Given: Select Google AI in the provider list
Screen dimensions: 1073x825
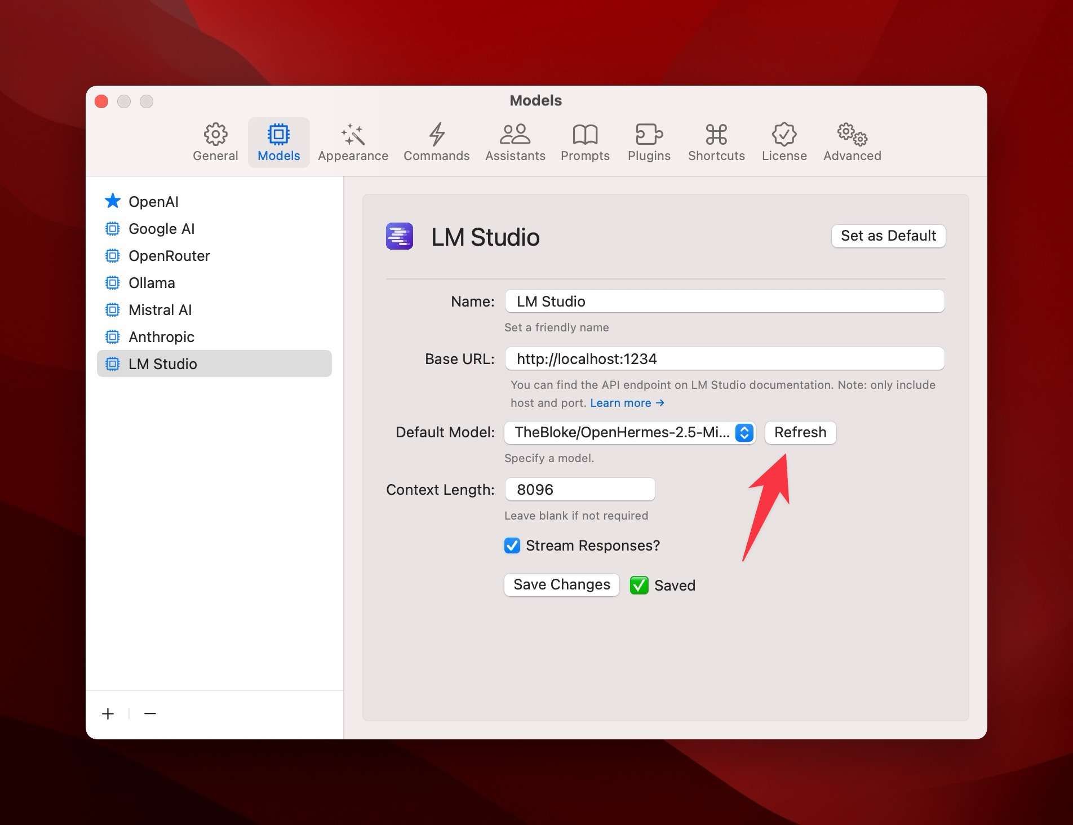Looking at the screenshot, I should coord(214,228).
